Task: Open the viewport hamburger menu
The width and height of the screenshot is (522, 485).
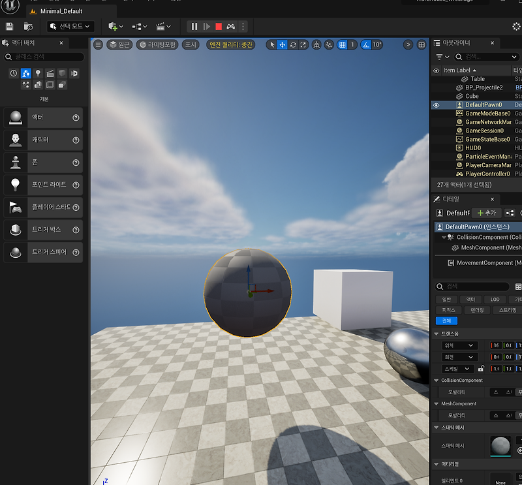Action: 98,44
